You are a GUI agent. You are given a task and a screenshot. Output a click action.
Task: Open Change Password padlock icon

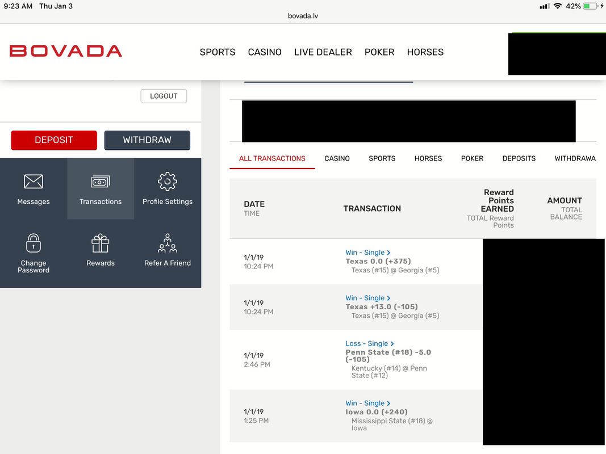[x=34, y=243]
